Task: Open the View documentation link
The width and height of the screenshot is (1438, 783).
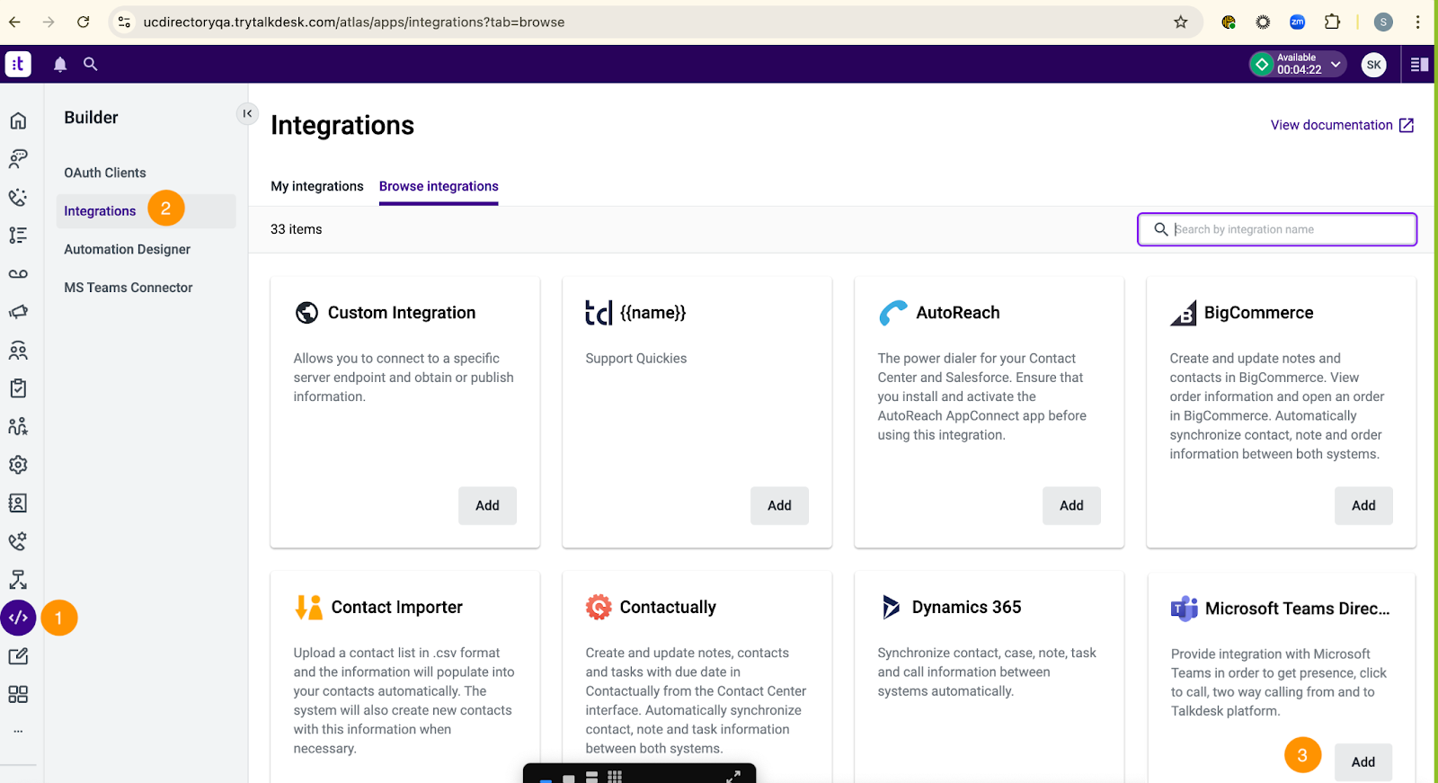Action: tap(1342, 125)
